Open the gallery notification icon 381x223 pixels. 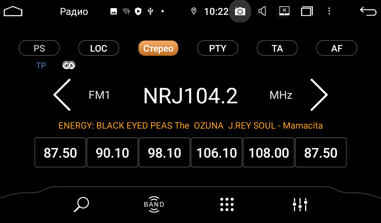[113, 11]
